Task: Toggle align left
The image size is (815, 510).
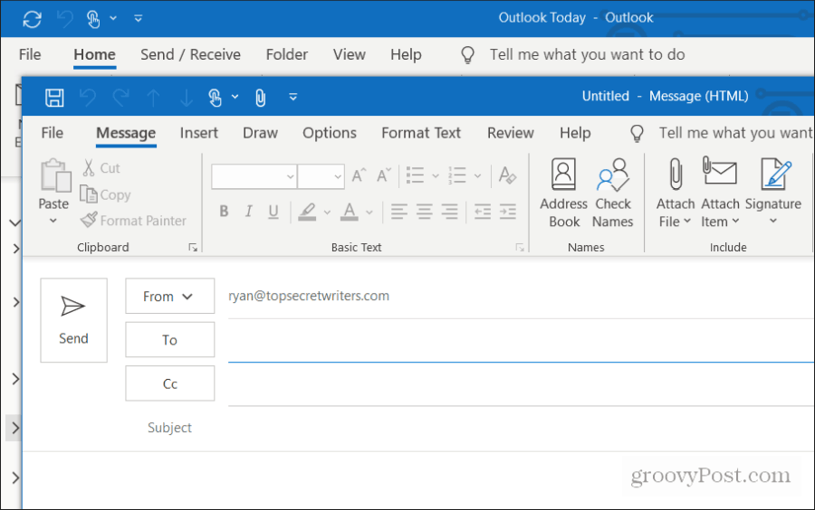Action: pos(399,212)
